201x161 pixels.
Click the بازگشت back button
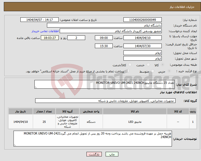coord(94,154)
